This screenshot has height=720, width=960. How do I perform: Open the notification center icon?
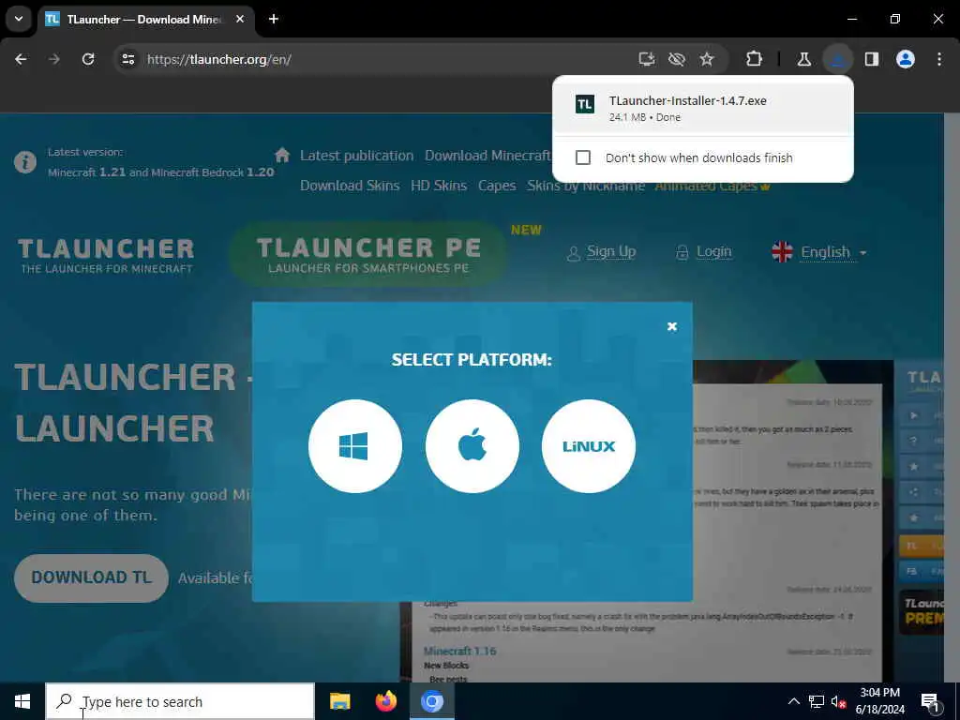point(931,703)
